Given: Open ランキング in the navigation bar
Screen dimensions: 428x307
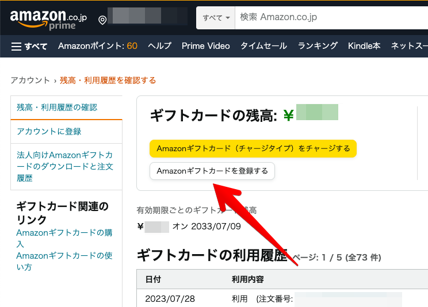Looking at the screenshot, I should point(318,46).
